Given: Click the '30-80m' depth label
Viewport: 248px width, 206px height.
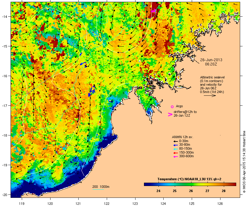Looking at the screenshot, I should click(184, 145).
